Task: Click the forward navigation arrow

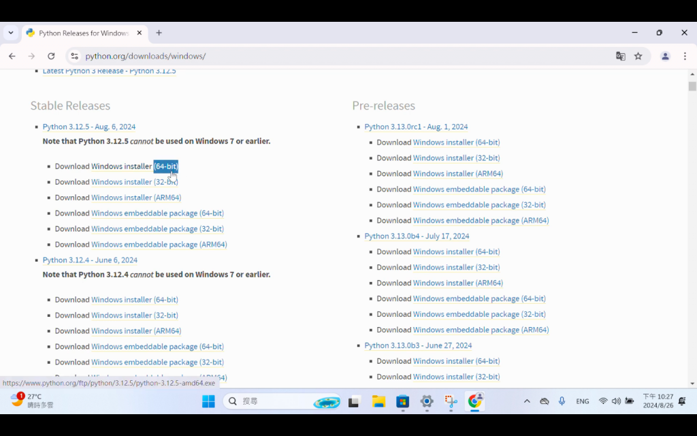Action: [31, 56]
